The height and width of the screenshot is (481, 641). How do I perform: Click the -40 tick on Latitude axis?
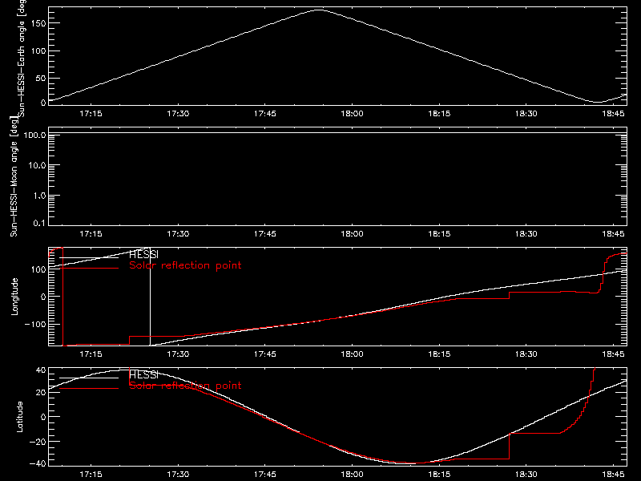(38, 463)
